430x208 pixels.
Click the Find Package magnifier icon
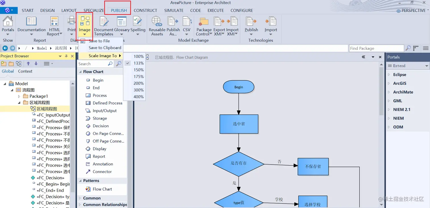(408, 48)
